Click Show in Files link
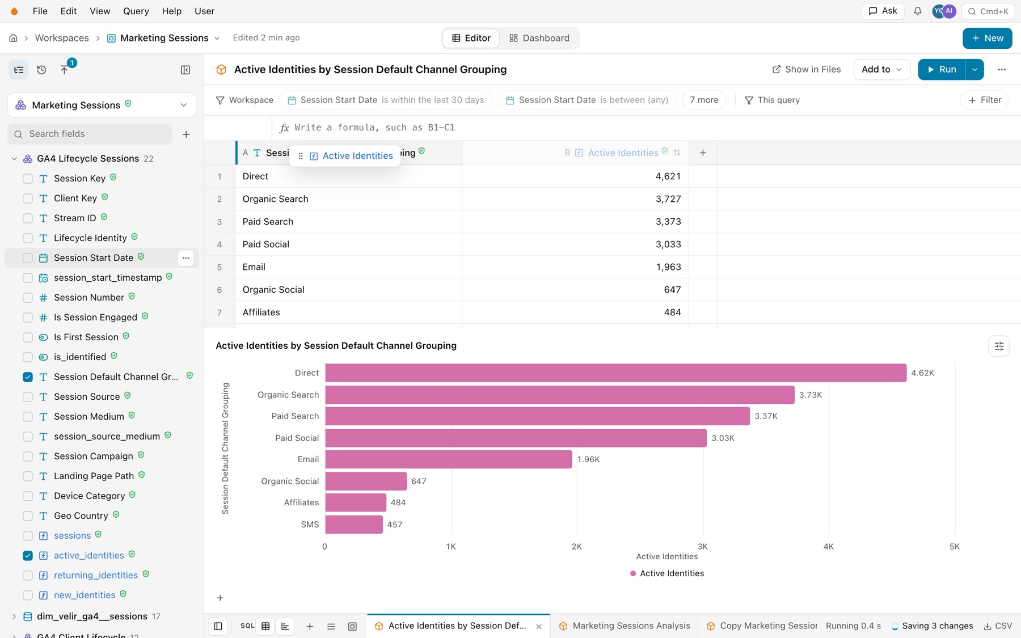Viewport: 1021px width, 638px height. point(807,69)
